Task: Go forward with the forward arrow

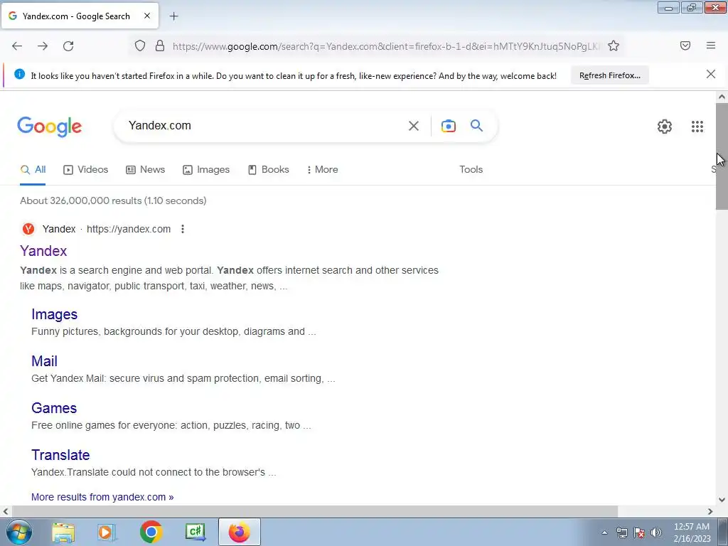Action: [43, 46]
